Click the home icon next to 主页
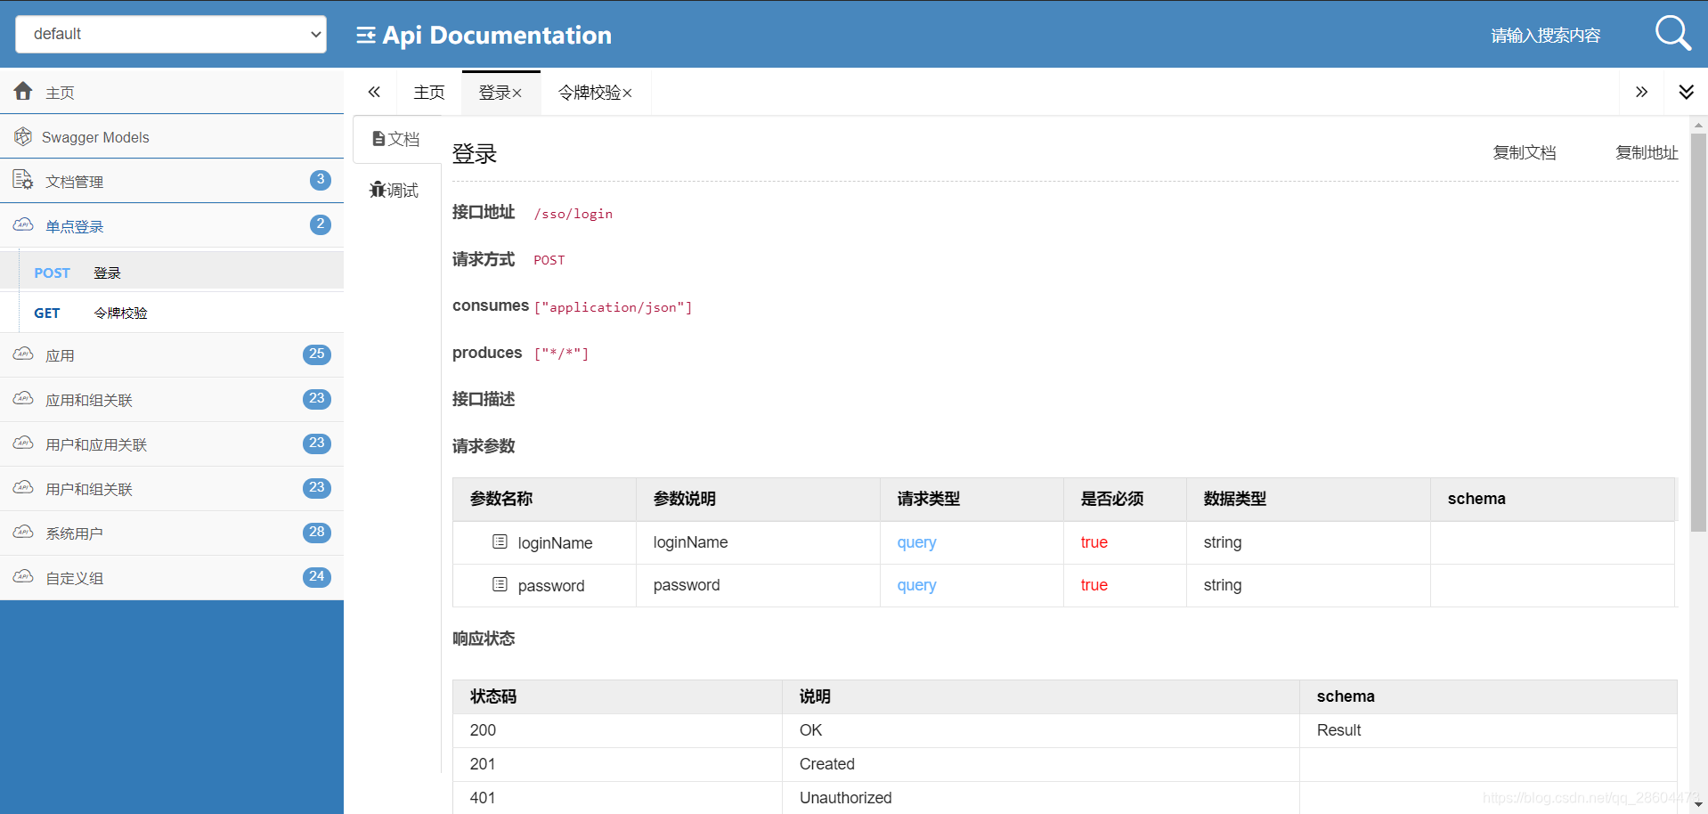Viewport: 1708px width, 814px height. point(23,91)
